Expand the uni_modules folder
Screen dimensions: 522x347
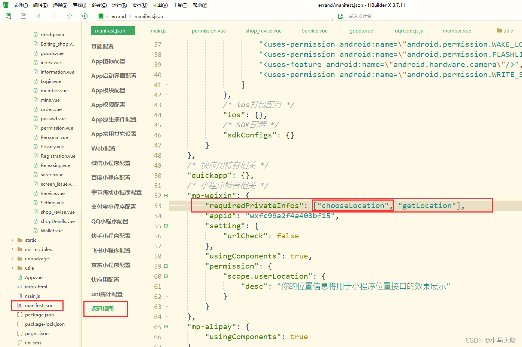tap(12, 249)
